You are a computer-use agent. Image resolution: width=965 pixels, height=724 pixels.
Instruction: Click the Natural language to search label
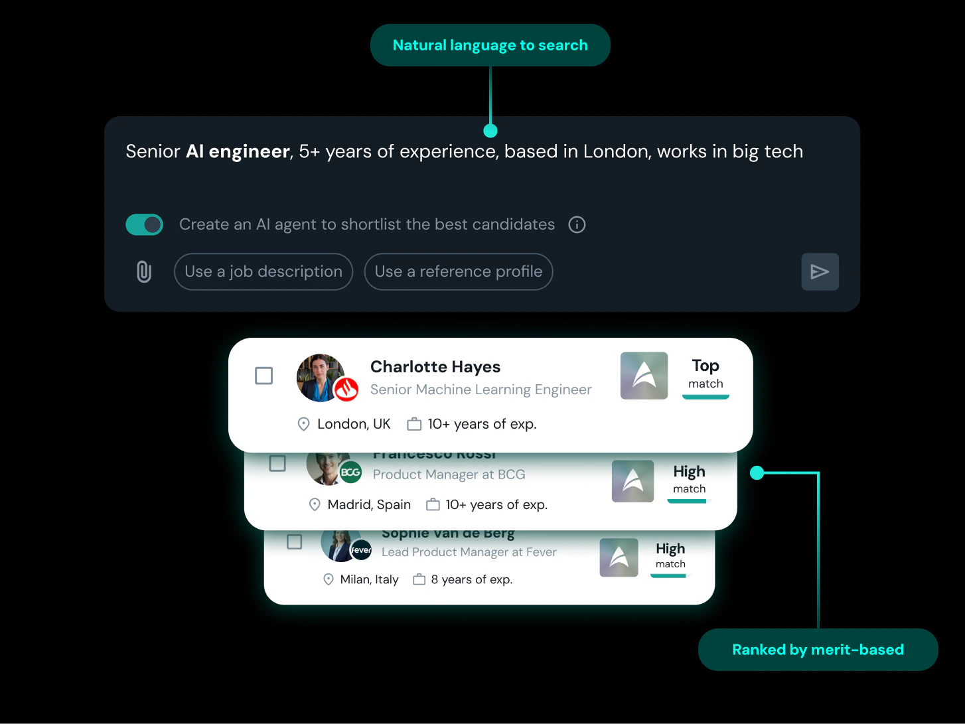pos(490,44)
